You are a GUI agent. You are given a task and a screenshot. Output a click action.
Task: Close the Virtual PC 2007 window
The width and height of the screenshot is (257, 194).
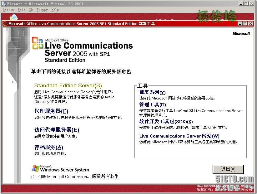point(252,4)
